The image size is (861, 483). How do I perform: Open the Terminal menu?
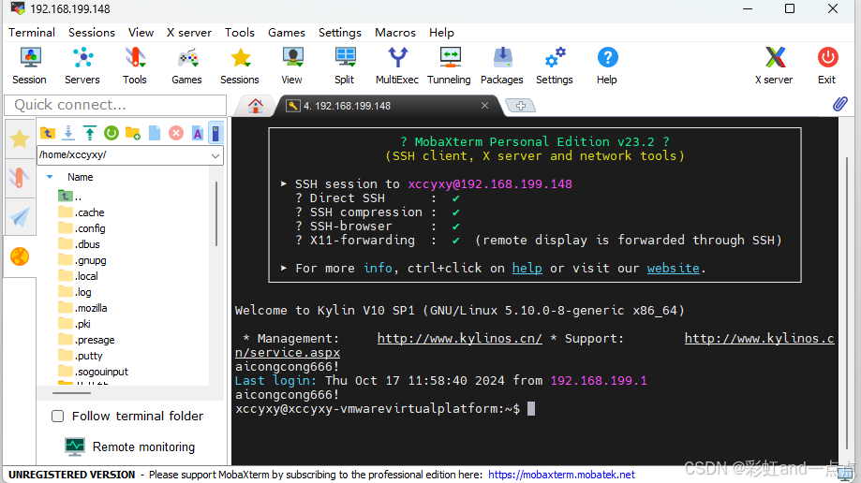click(32, 33)
